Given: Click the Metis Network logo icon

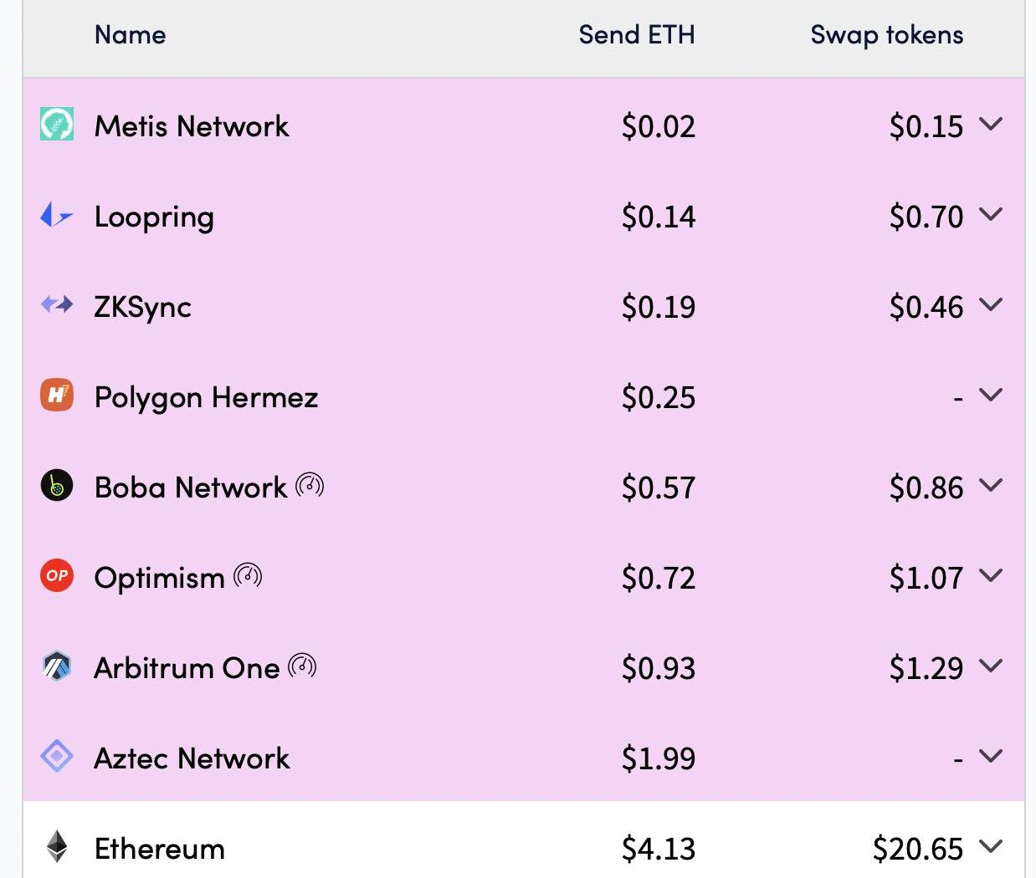Looking at the screenshot, I should (57, 125).
